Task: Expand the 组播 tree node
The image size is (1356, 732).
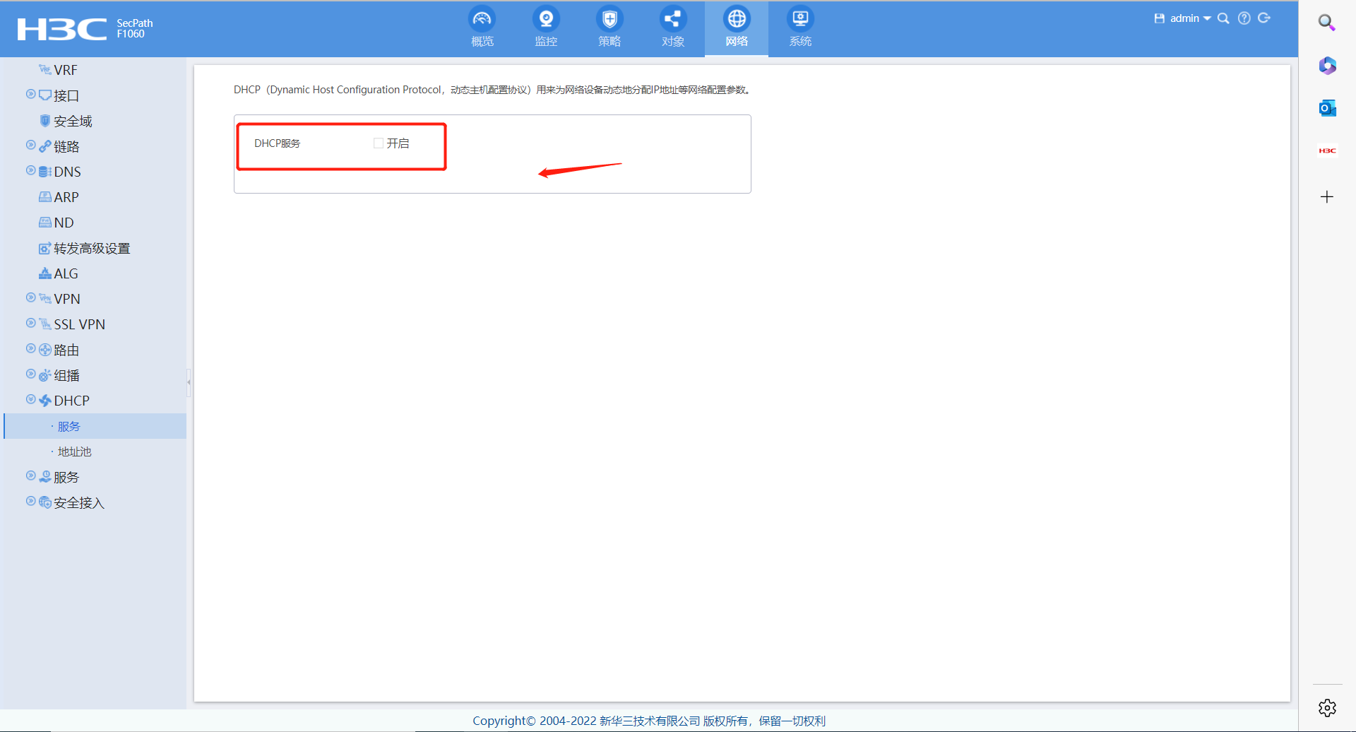Action: pyautogui.click(x=30, y=374)
